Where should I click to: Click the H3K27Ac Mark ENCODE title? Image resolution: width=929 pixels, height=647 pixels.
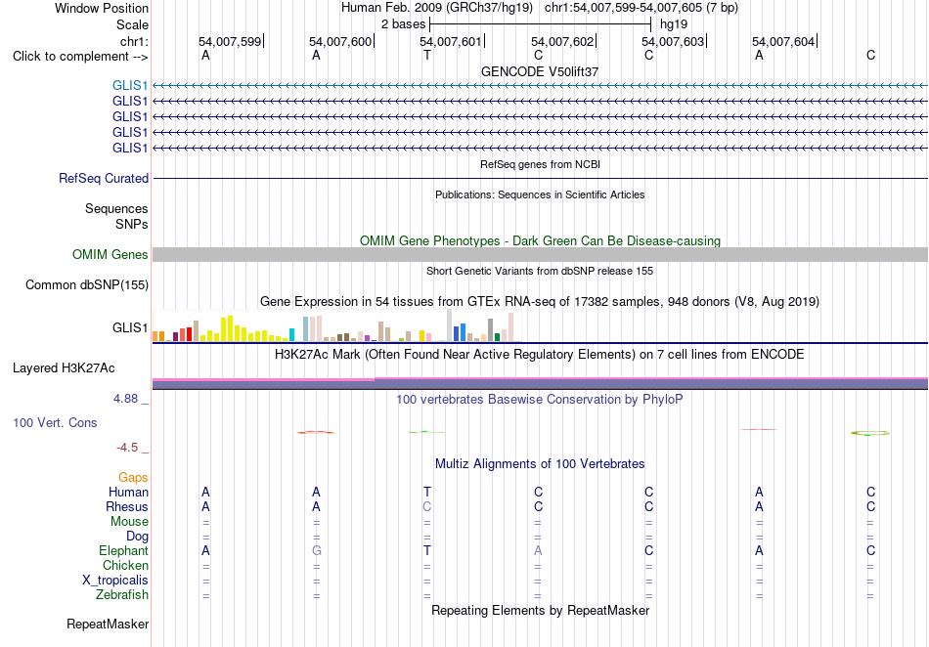(540, 355)
